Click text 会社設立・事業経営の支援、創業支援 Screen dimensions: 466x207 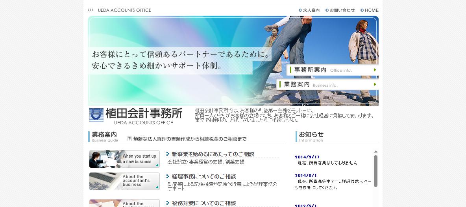pyautogui.click(x=206, y=162)
